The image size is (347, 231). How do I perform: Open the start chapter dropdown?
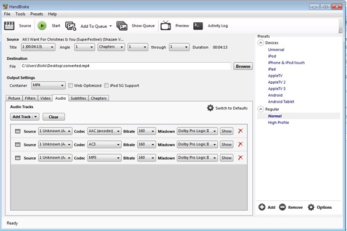[138, 47]
